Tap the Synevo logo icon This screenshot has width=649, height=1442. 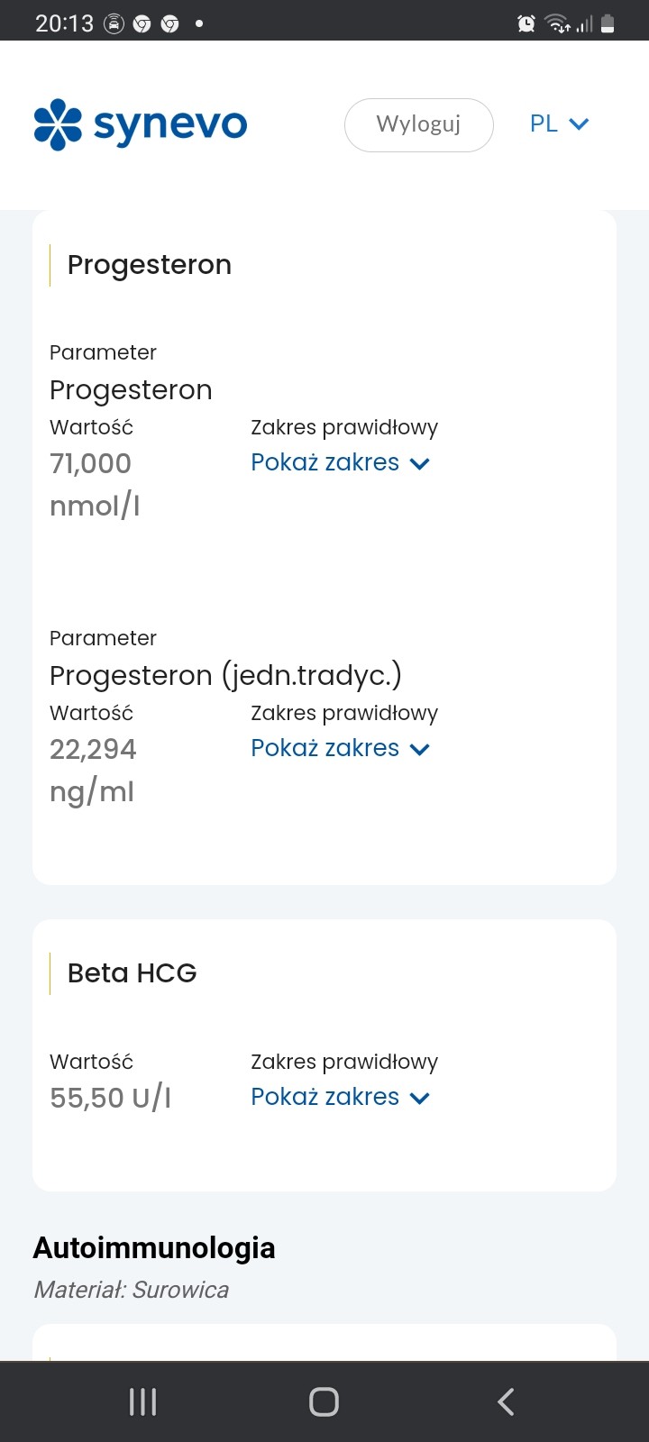coord(58,124)
